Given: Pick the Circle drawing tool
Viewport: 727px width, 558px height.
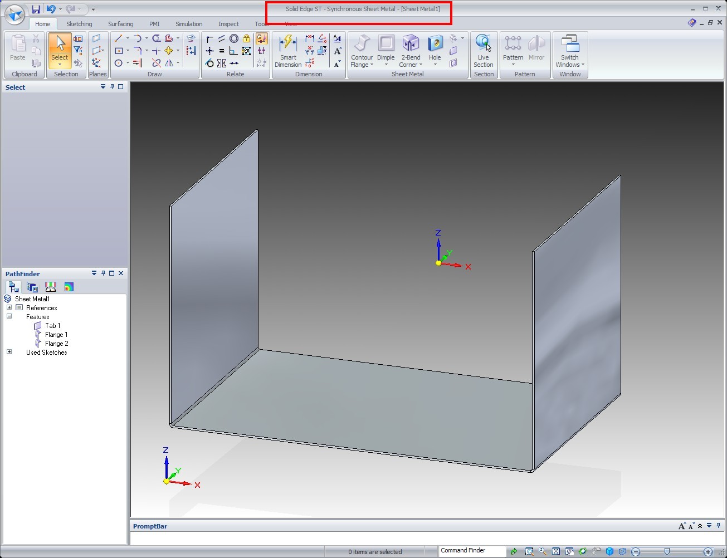Looking at the screenshot, I should pyautogui.click(x=118, y=63).
